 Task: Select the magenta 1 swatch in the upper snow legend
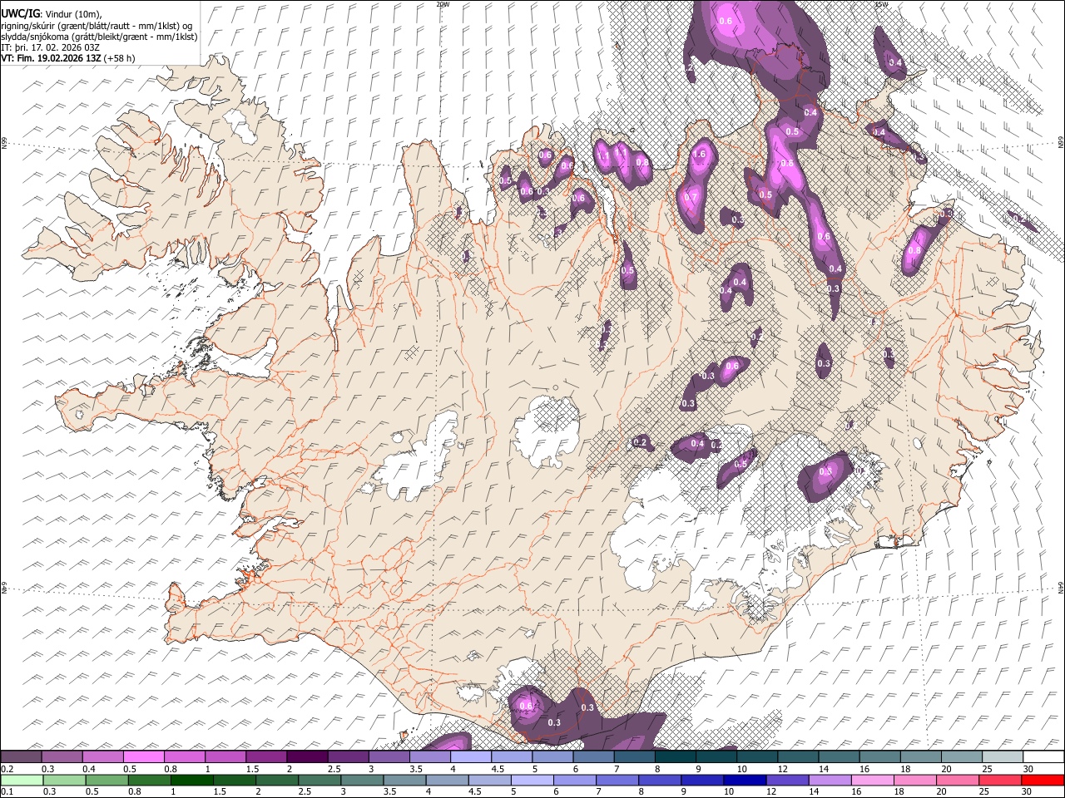click(225, 756)
